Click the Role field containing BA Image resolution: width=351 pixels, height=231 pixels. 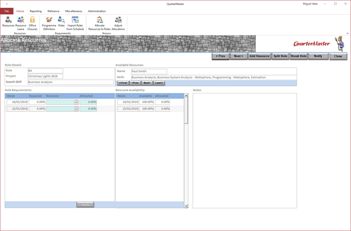coord(45,71)
